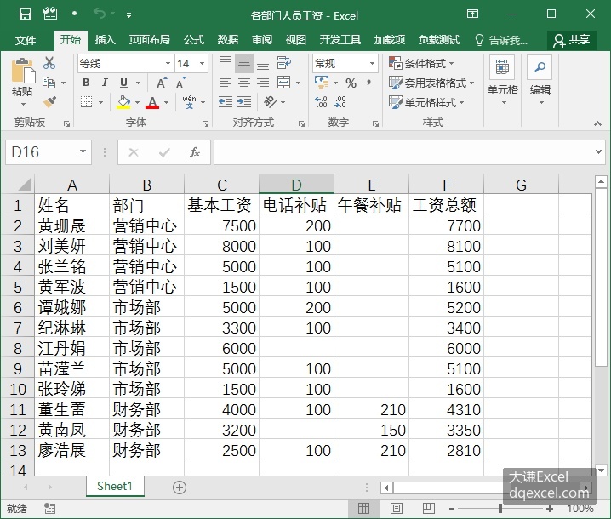Screen dimensions: 611x519
Task: Click the Merge and Center icon
Action: (x=283, y=83)
